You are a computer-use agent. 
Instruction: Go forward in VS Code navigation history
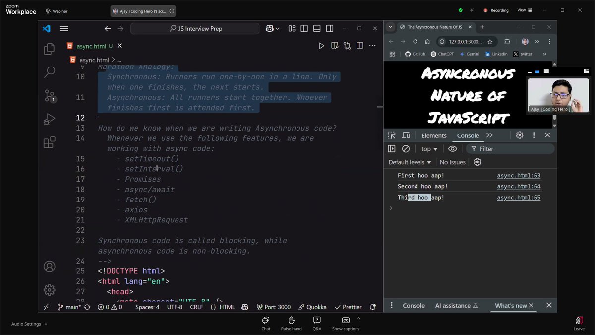(x=120, y=29)
